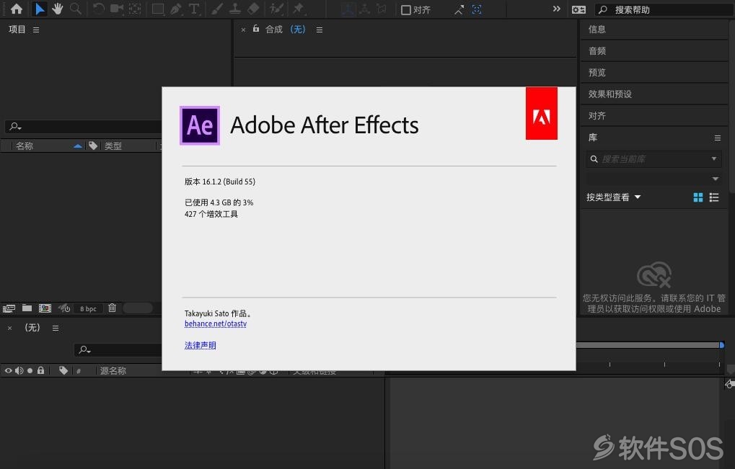Enable the 对齐 snapping checkbox
This screenshot has height=469, width=735.
point(406,10)
